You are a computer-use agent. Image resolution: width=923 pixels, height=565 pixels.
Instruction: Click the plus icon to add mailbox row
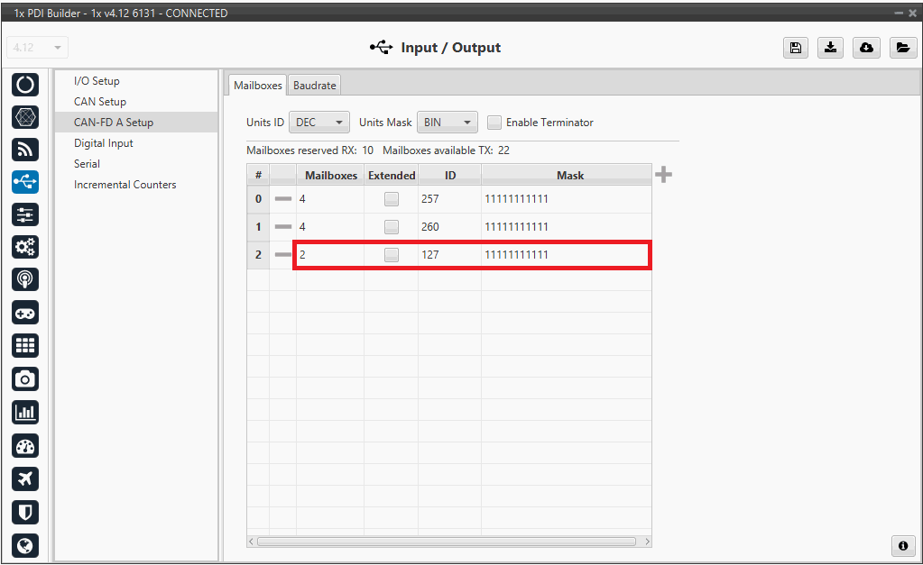(x=663, y=175)
